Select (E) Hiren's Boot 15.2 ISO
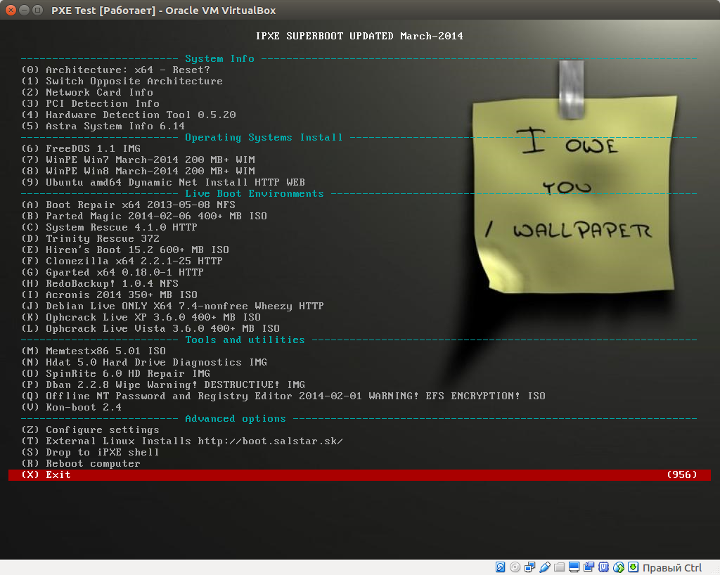The image size is (720, 575). tap(125, 250)
